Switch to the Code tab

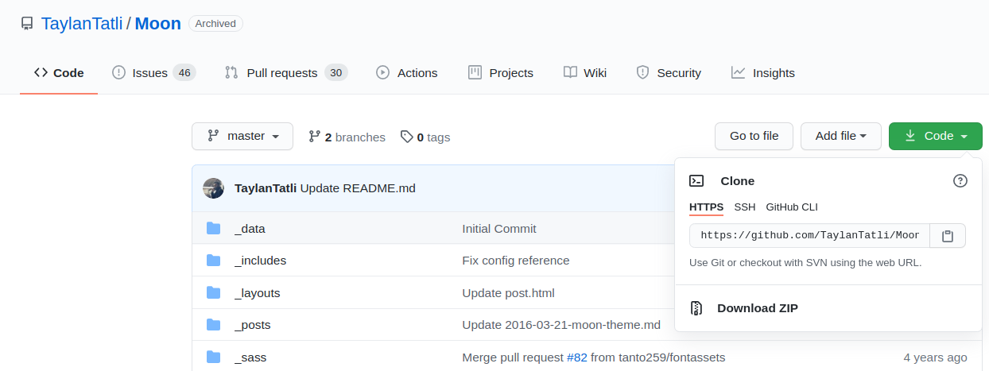59,72
